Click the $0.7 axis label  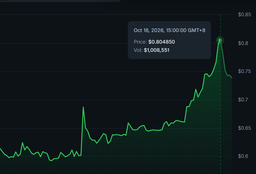pyautogui.click(x=243, y=100)
